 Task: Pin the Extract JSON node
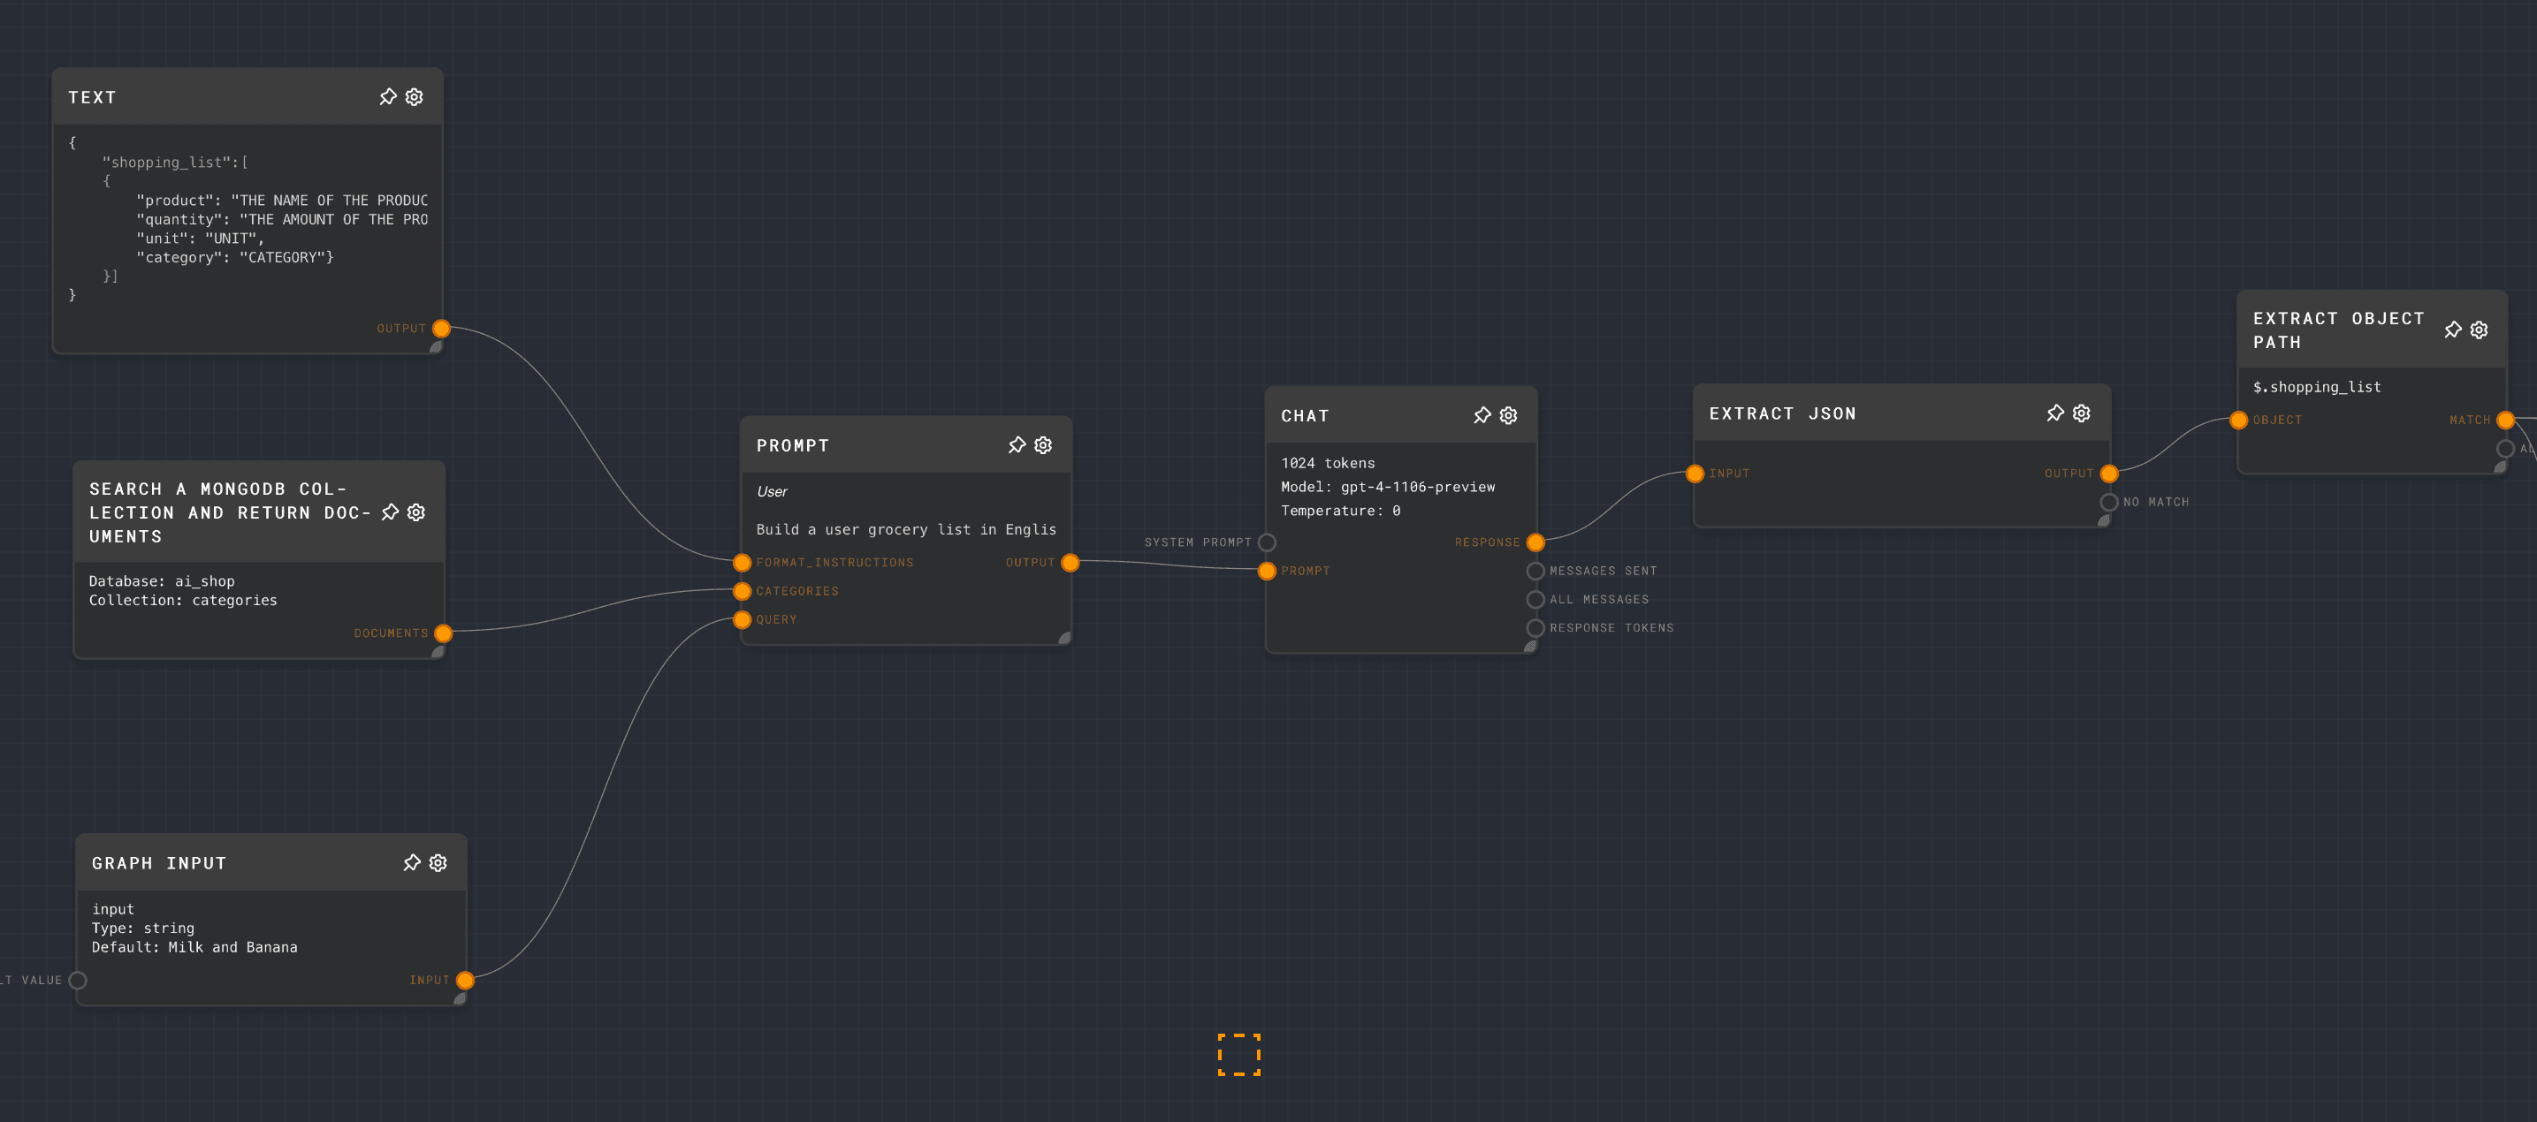pyautogui.click(x=2054, y=413)
